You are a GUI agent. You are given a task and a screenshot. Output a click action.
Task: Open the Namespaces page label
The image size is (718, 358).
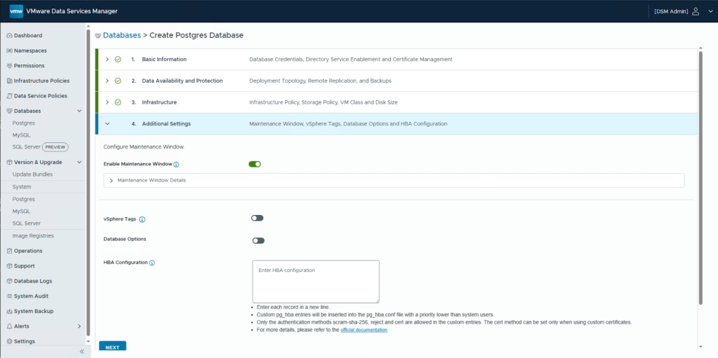pos(30,50)
